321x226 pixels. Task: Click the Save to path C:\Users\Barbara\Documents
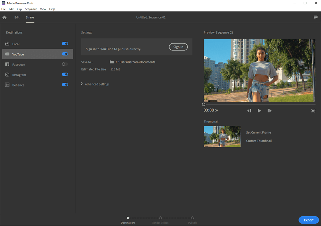[135, 62]
